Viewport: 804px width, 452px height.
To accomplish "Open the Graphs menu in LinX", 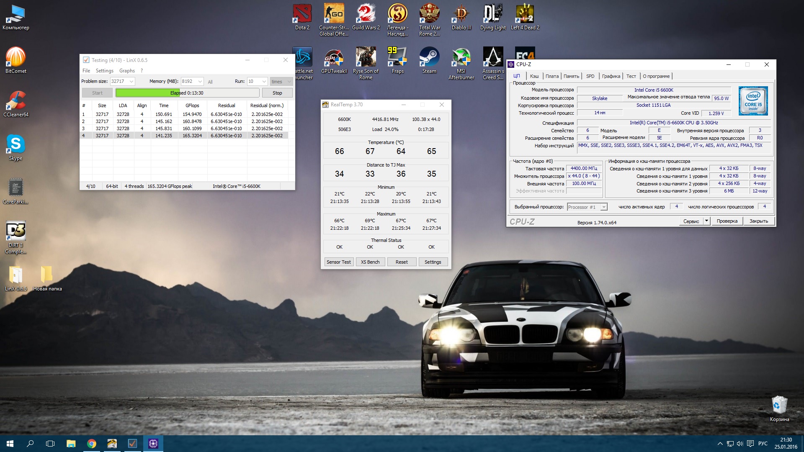I will (x=127, y=71).
